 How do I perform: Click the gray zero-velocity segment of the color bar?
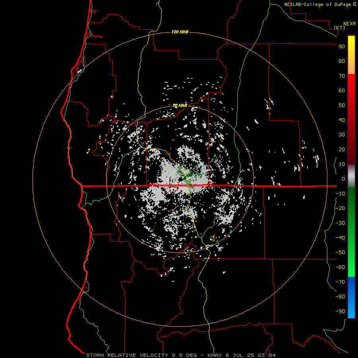click(351, 176)
